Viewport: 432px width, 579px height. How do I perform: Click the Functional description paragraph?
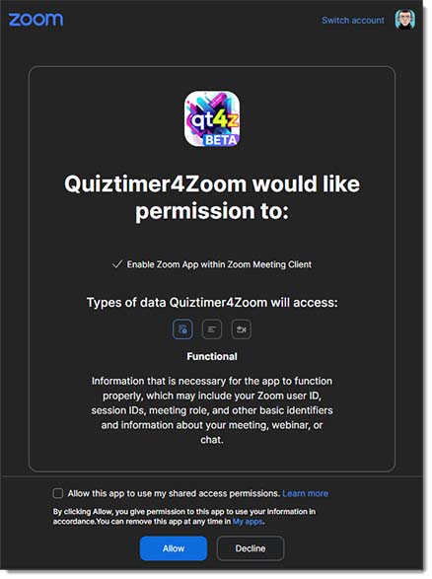212,410
